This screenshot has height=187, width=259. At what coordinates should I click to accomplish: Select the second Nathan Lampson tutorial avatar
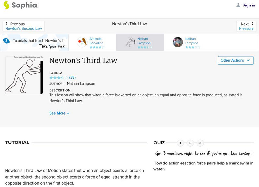tap(177, 41)
